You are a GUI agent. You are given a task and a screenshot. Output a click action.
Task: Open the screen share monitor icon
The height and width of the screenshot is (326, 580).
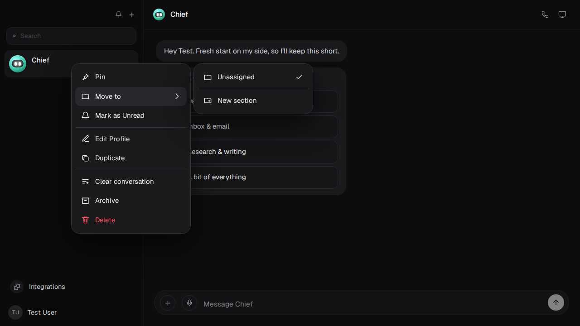[562, 14]
